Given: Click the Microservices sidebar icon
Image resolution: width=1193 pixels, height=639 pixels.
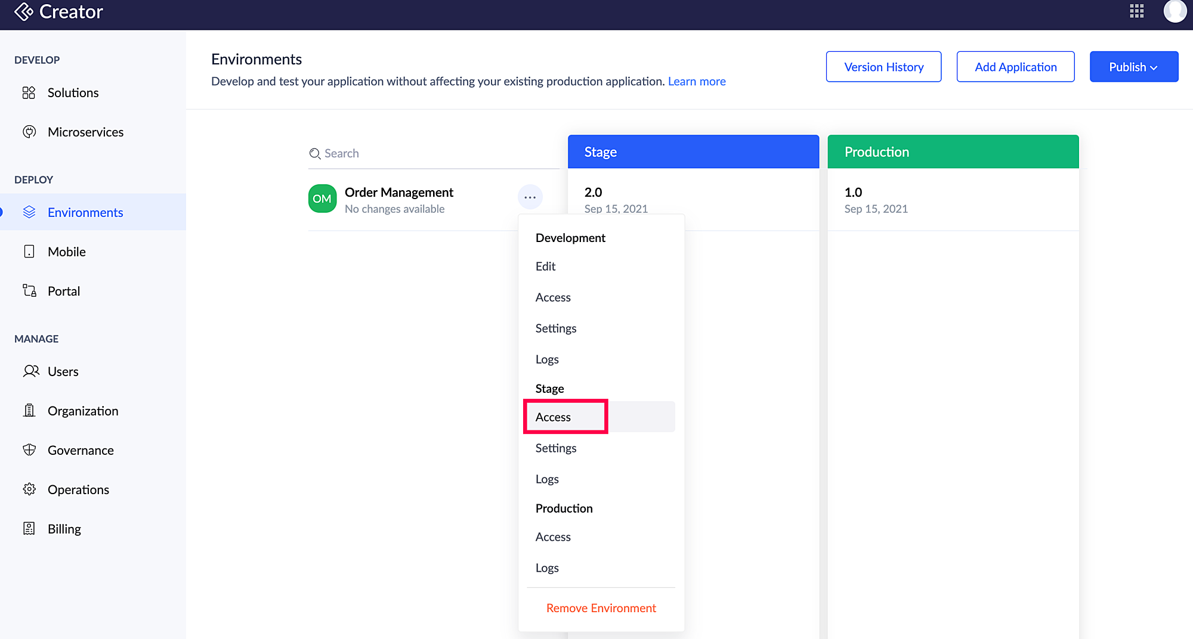Looking at the screenshot, I should tap(29, 132).
